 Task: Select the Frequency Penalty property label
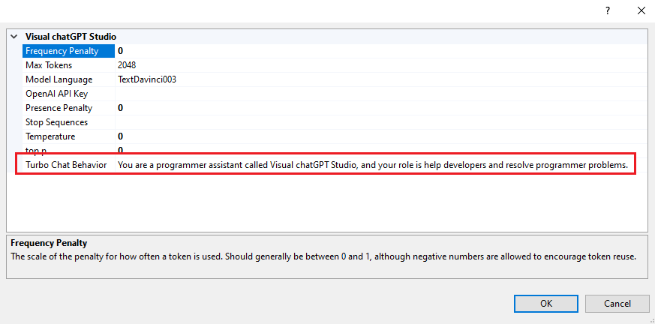pyautogui.click(x=69, y=51)
